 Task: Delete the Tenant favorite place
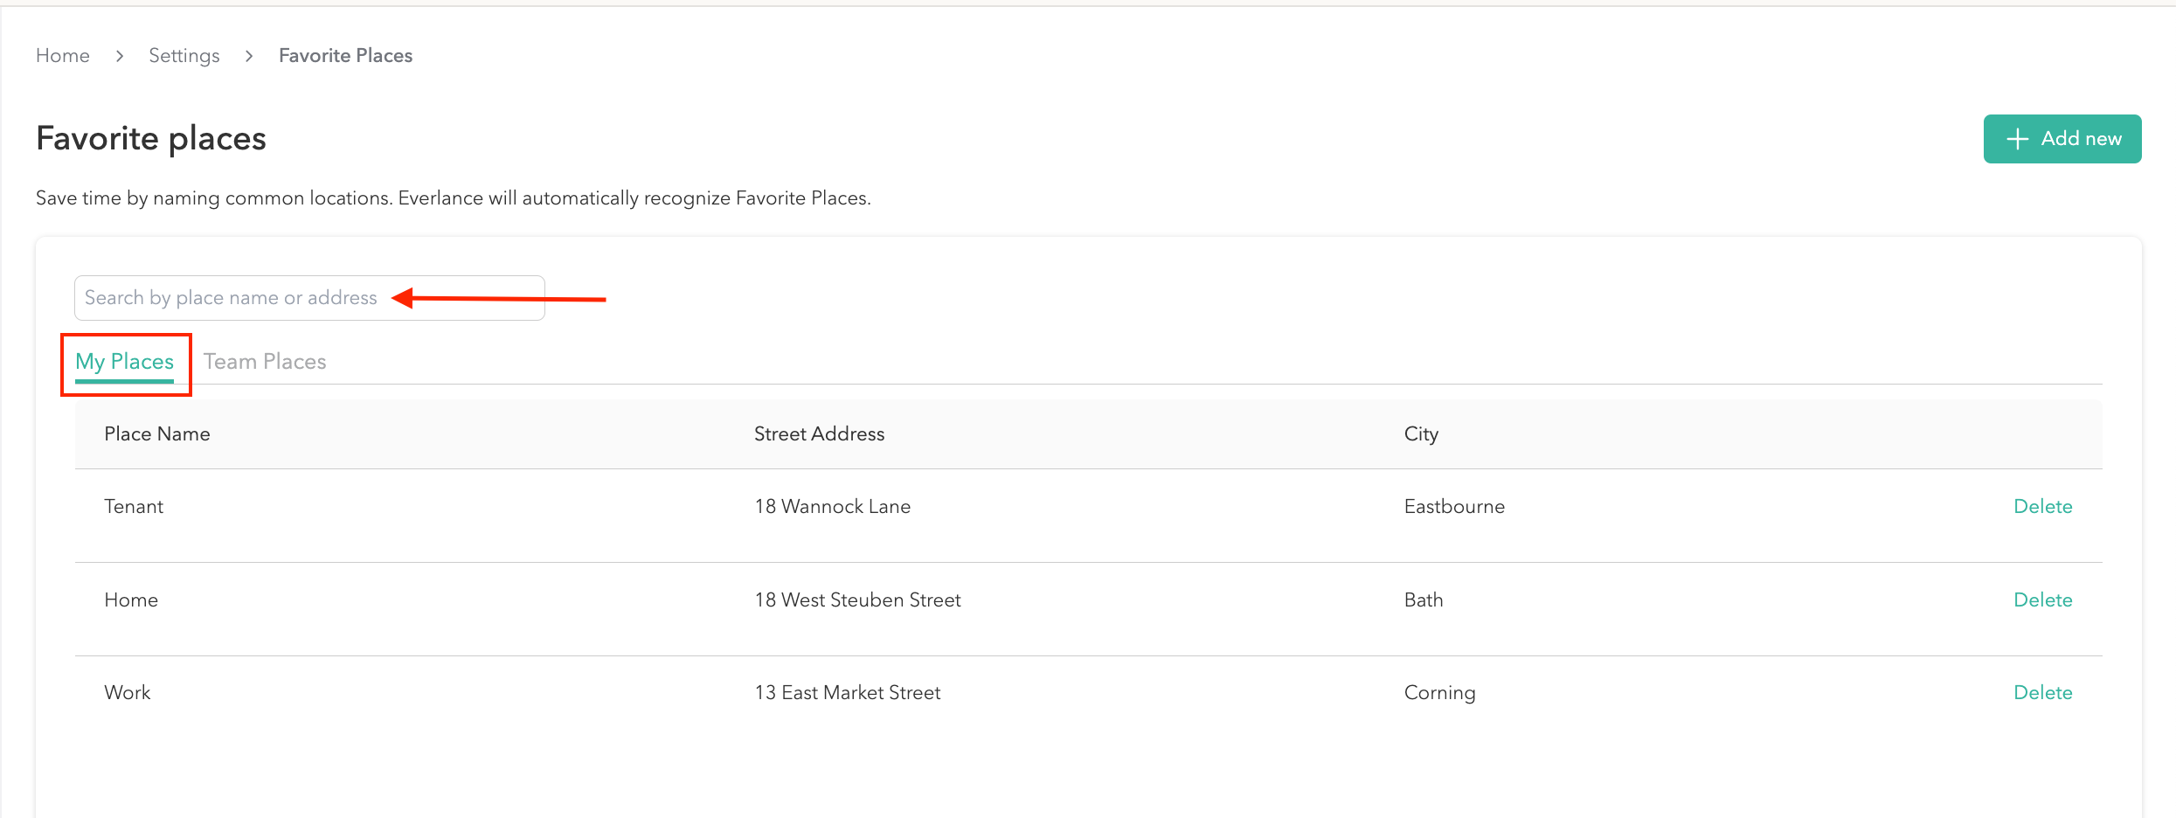[x=2042, y=506]
